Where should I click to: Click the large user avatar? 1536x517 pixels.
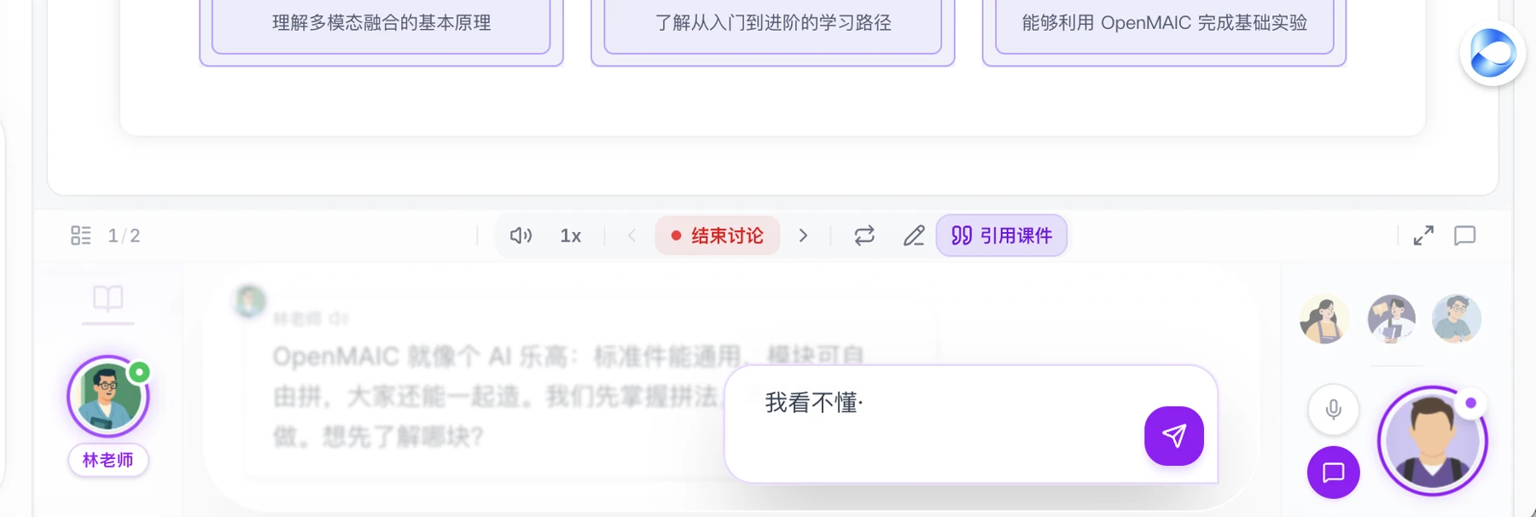[x=1433, y=441]
